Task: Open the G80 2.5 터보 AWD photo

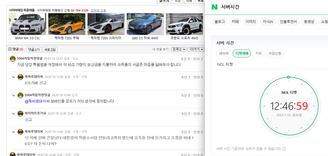Action: (145, 24)
